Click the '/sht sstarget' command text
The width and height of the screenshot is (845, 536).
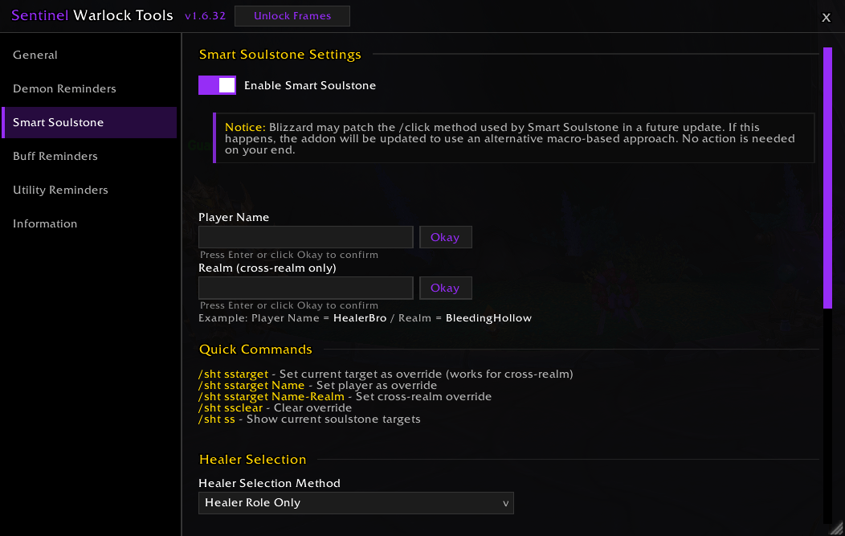(x=234, y=374)
